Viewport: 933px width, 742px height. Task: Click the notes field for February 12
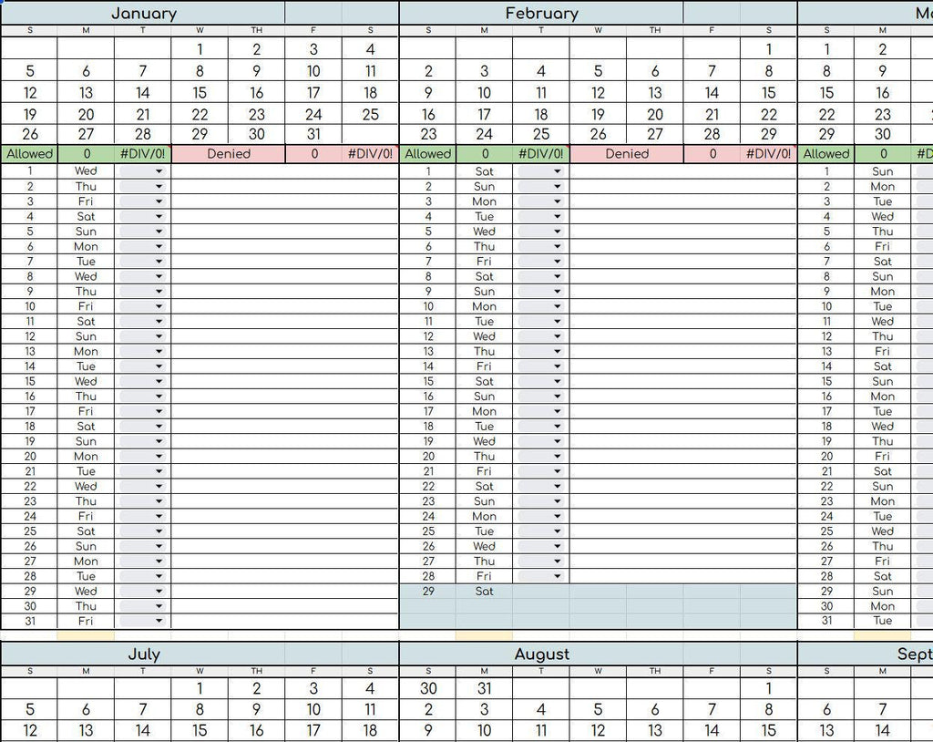tap(682, 335)
